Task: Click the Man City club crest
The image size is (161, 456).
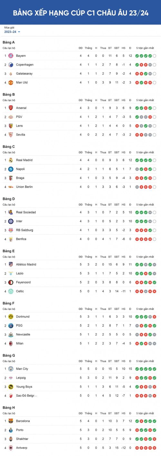Action: (x=11, y=369)
